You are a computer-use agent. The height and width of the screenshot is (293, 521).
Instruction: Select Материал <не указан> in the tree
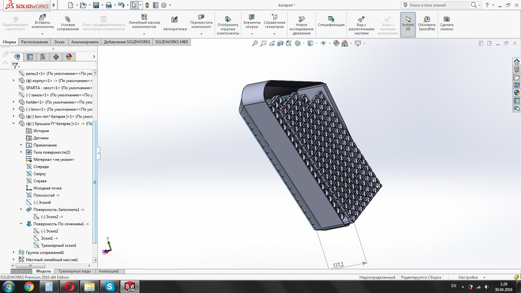[54, 160]
